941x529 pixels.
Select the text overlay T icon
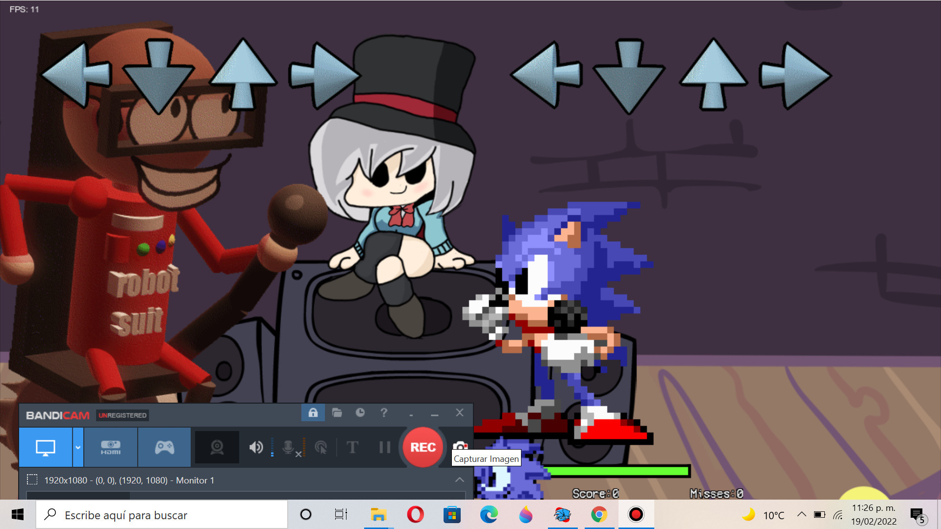coord(353,447)
